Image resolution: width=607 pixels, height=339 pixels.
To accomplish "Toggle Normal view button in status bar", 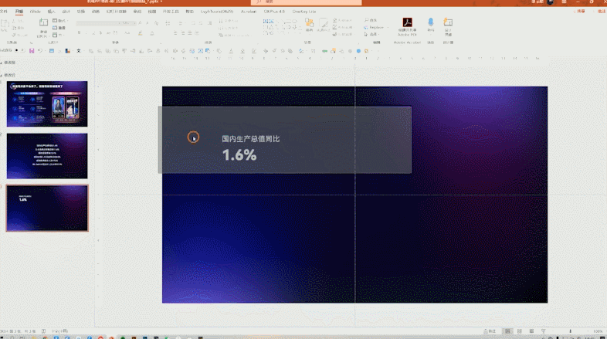I will (507, 331).
